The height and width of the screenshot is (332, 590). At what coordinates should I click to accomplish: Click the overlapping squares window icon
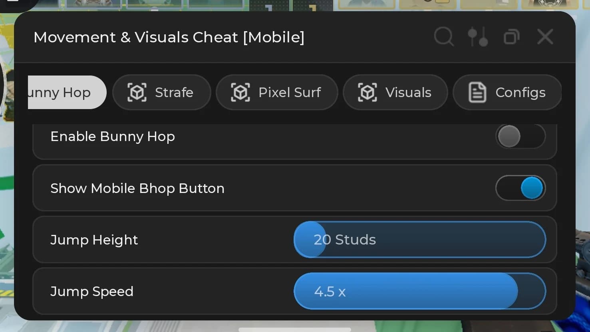(x=512, y=37)
